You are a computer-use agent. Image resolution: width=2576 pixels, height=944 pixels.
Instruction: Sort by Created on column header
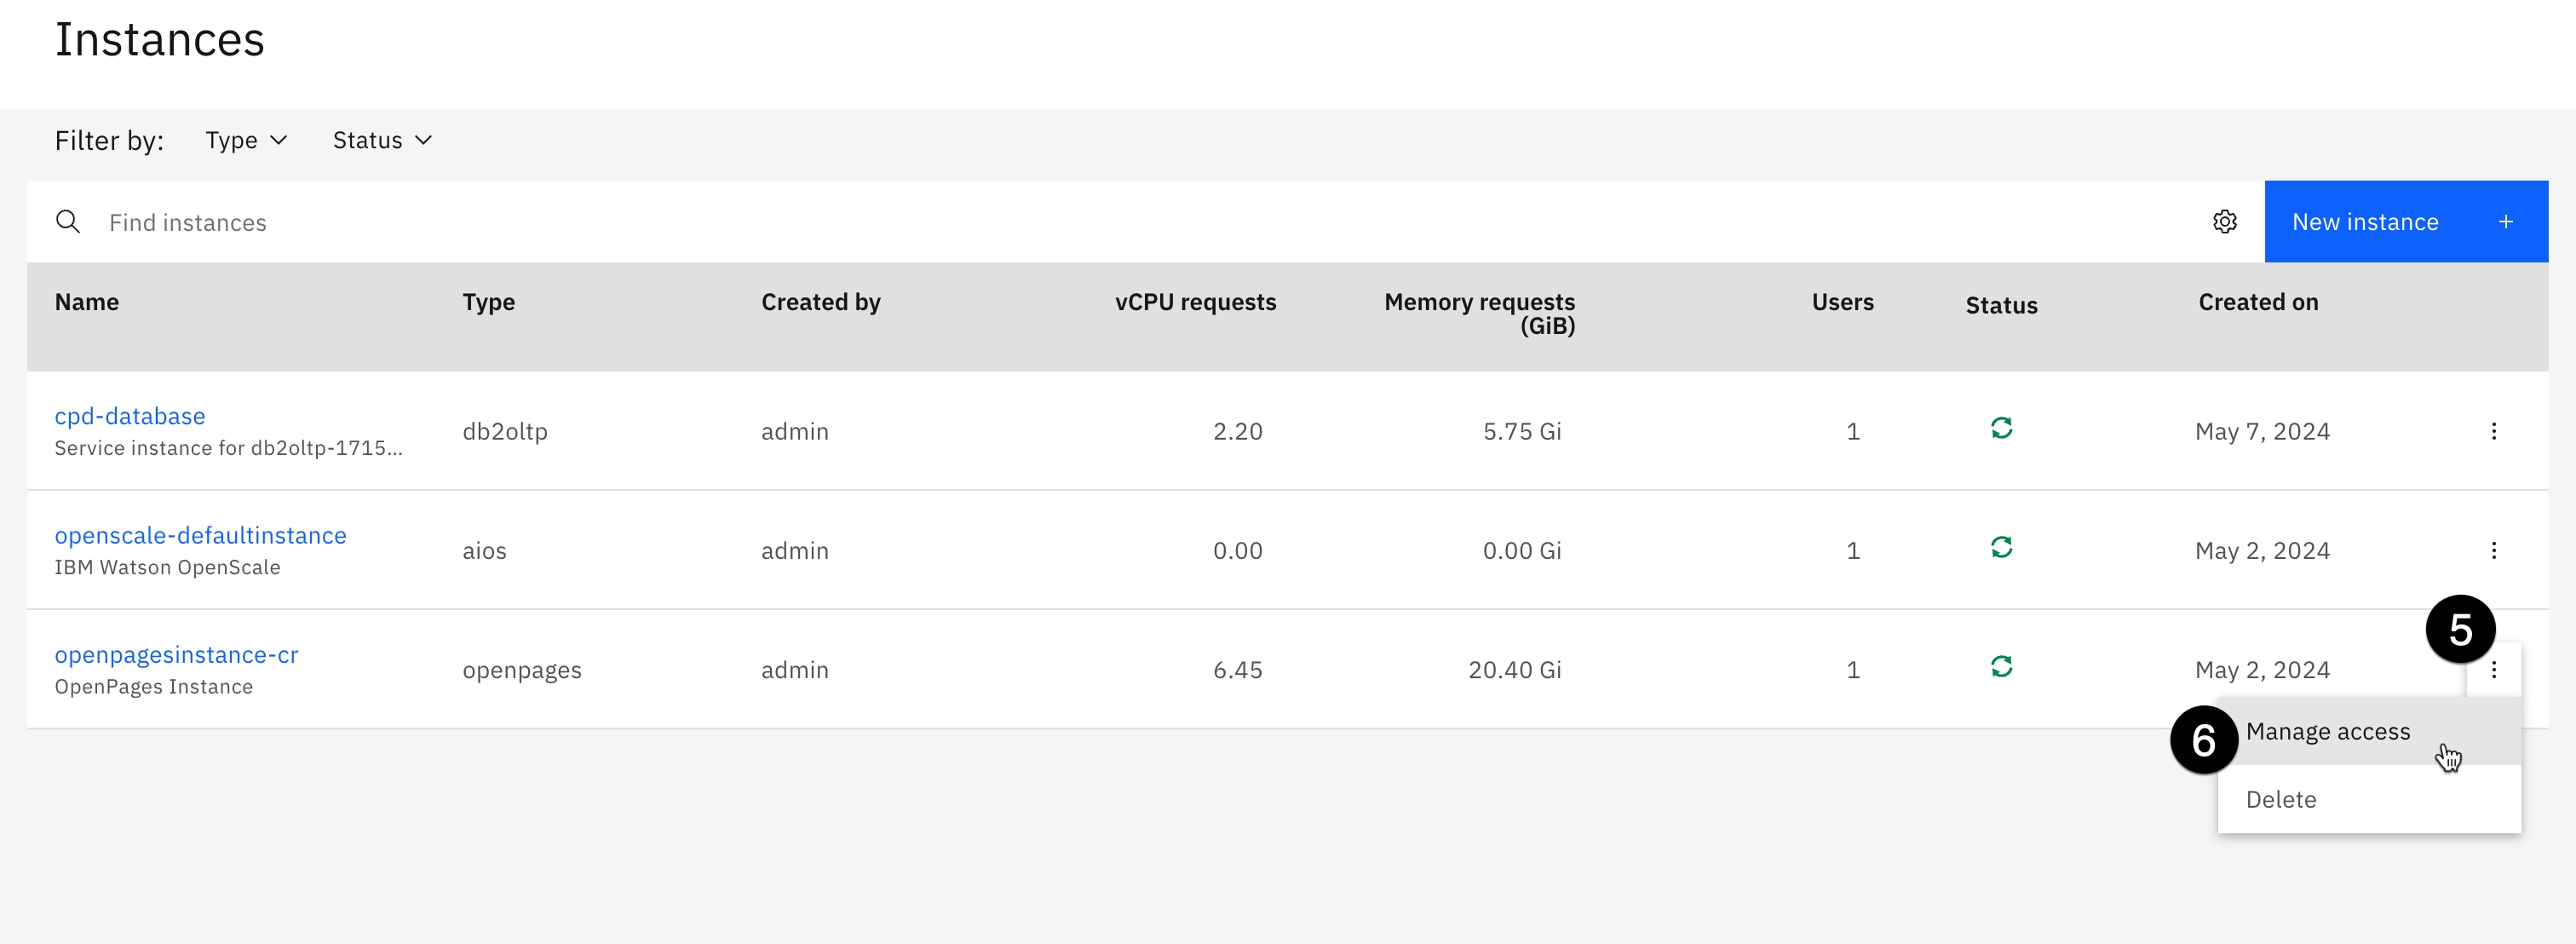[x=2257, y=302]
